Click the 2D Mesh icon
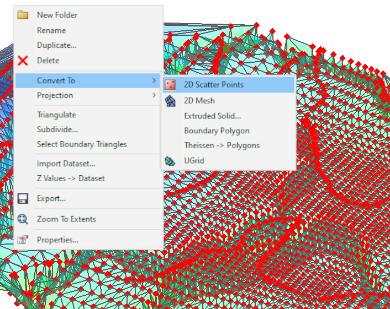 [x=171, y=101]
